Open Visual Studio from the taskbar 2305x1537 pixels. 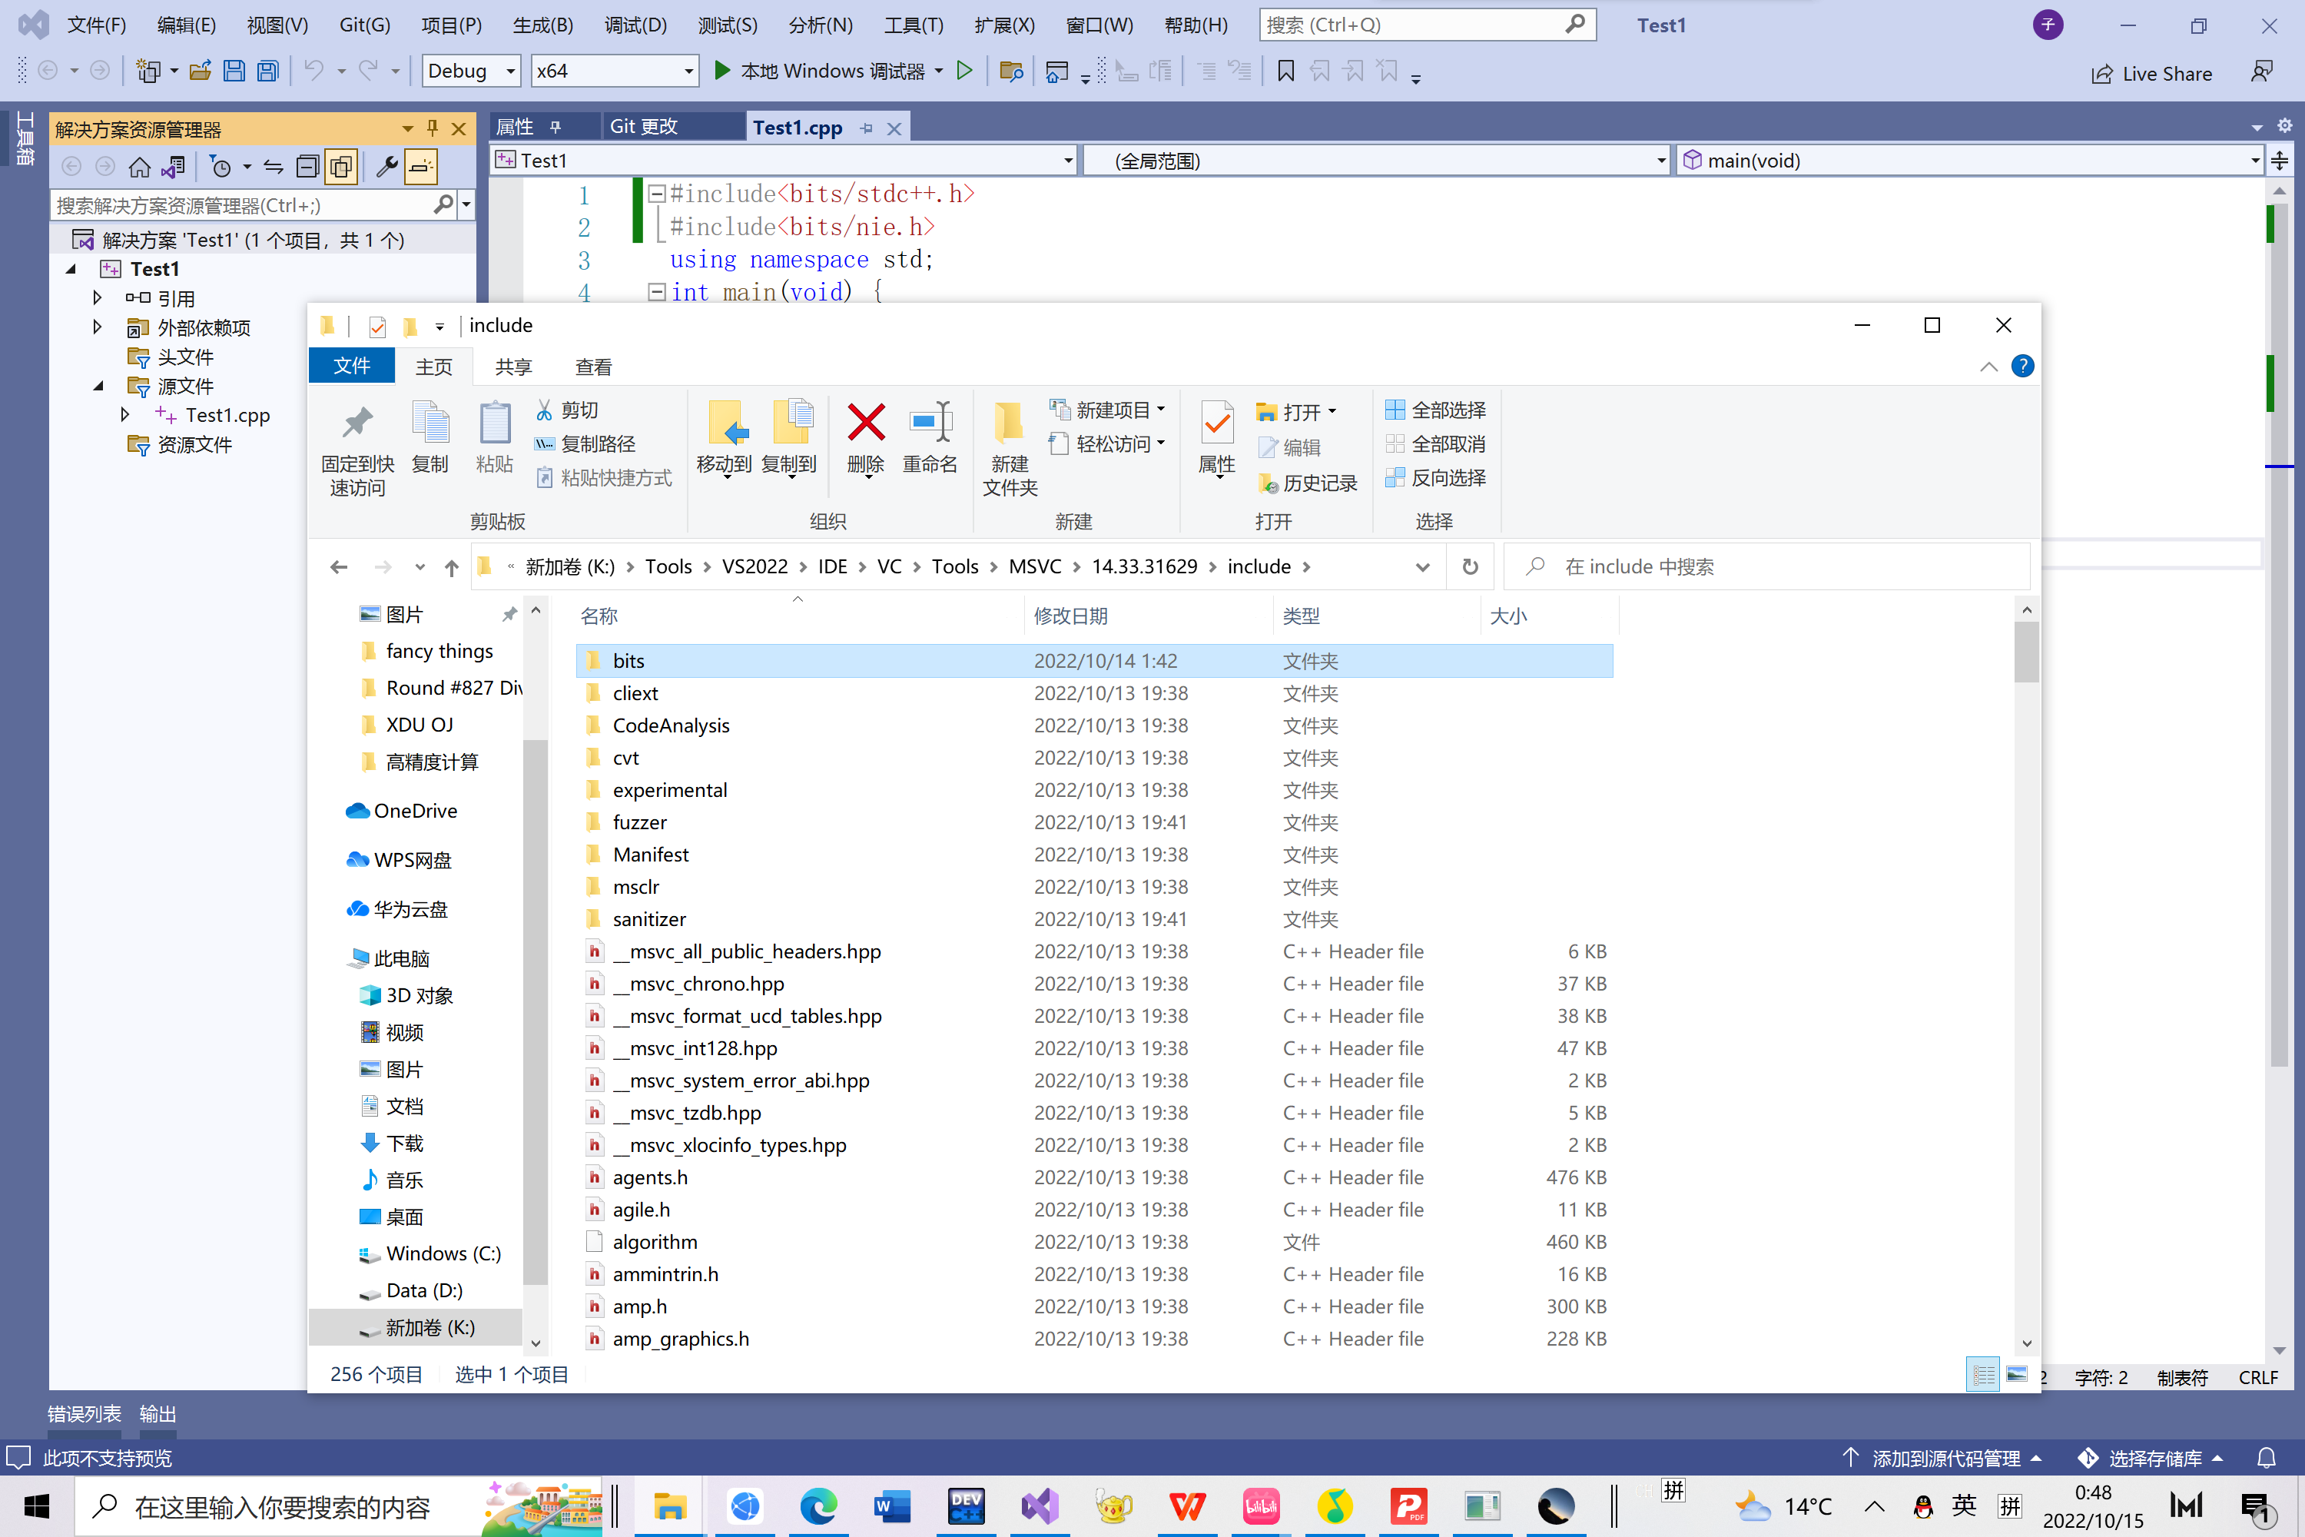click(1039, 1505)
